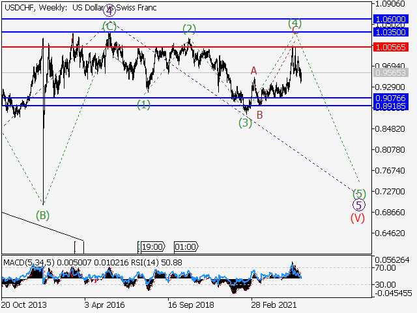Screen dimensions: 417x313
Task: Select the brown B wave label
Action: click(x=259, y=115)
